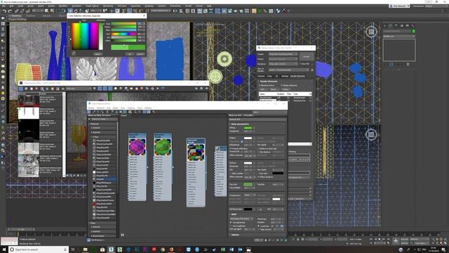This screenshot has height=253, width=449.
Task: Click the play animation button
Action: pos(380,239)
